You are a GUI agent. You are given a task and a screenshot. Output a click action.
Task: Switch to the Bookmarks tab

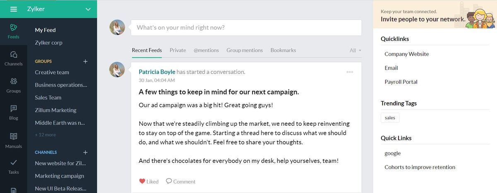pos(283,50)
